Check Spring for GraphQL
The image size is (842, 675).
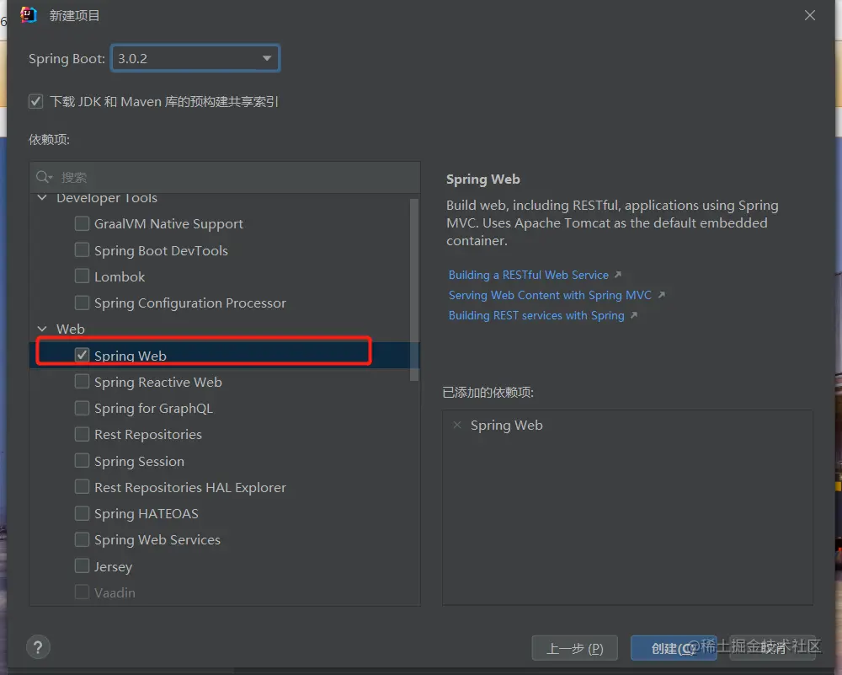(x=83, y=408)
